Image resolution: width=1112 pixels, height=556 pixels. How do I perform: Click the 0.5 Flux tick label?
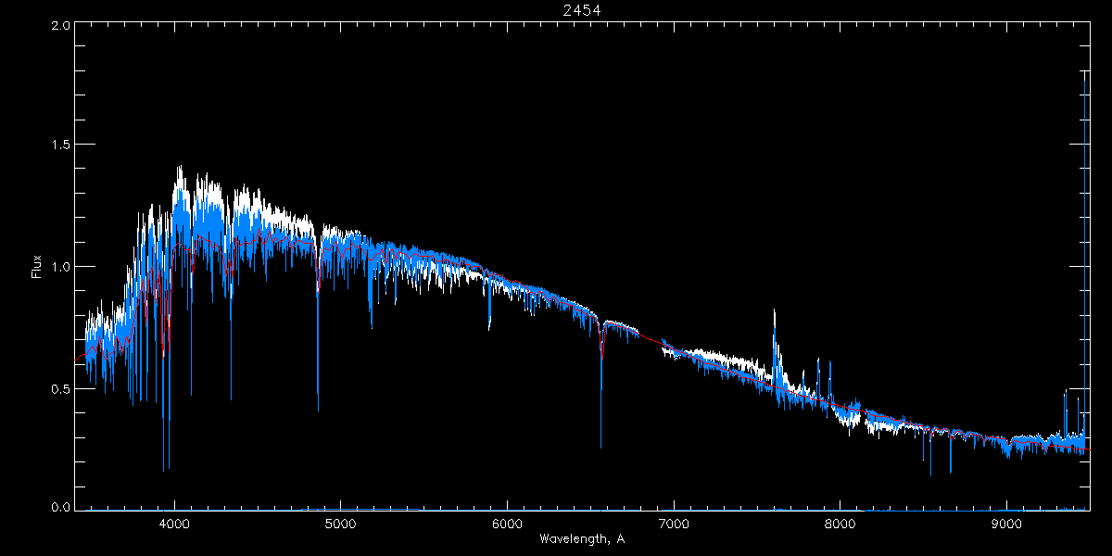pyautogui.click(x=59, y=388)
